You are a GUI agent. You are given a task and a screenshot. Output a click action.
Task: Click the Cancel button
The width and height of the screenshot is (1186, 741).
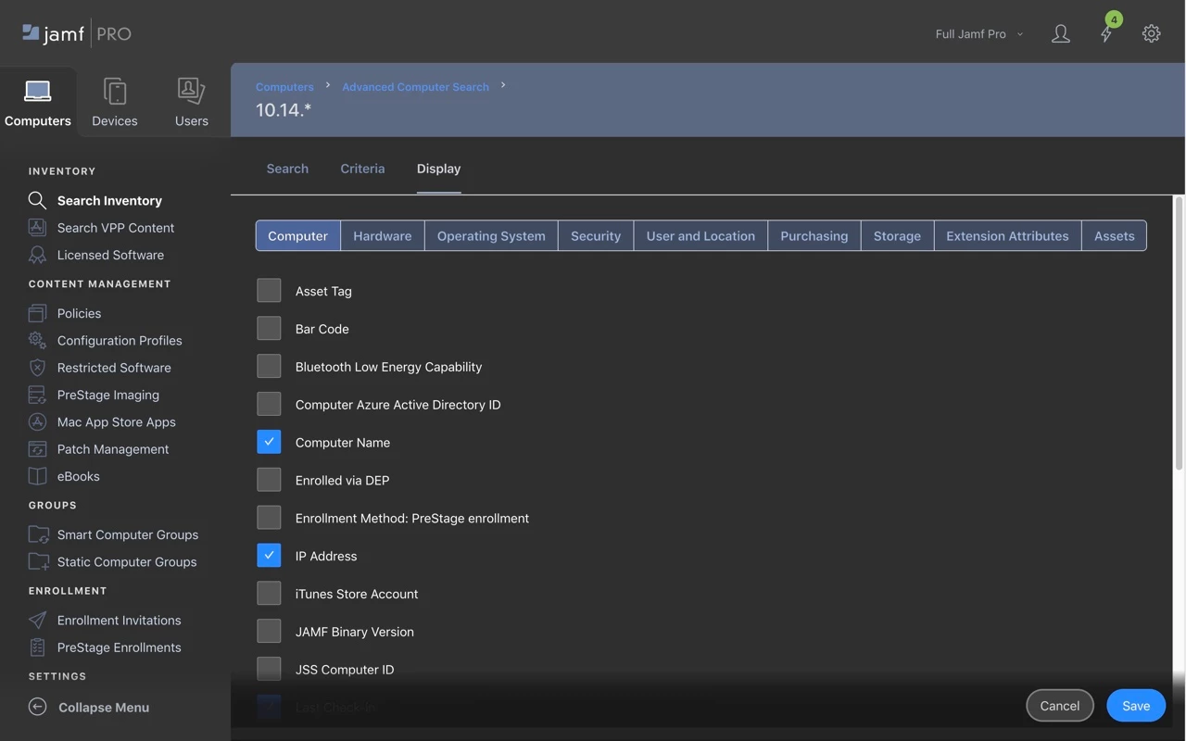(1060, 706)
